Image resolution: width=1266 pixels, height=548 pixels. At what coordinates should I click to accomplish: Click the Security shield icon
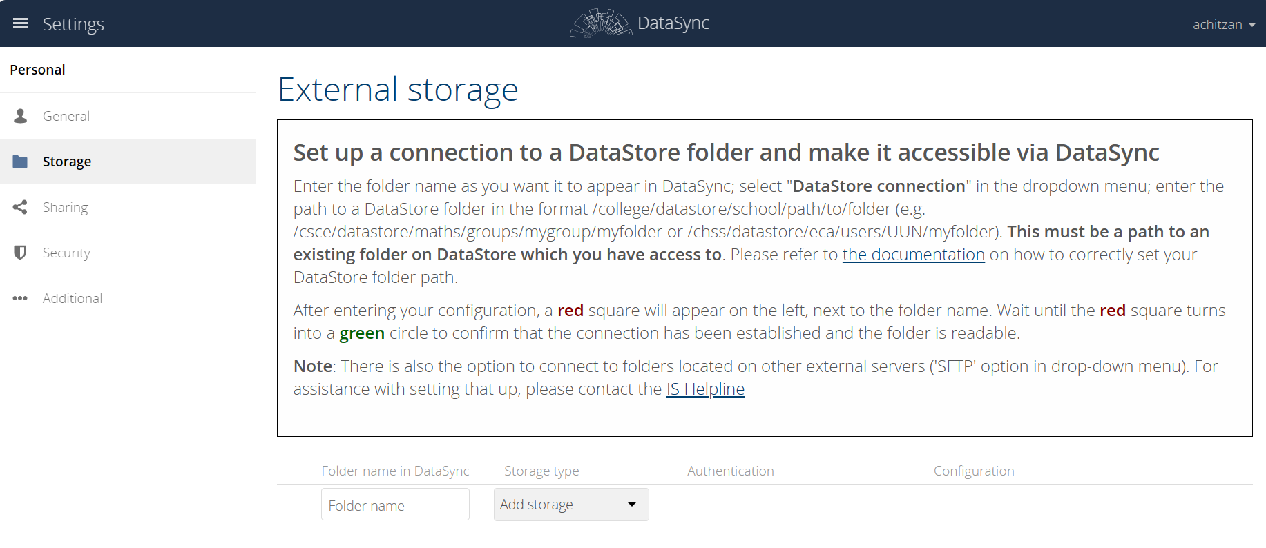pos(21,253)
